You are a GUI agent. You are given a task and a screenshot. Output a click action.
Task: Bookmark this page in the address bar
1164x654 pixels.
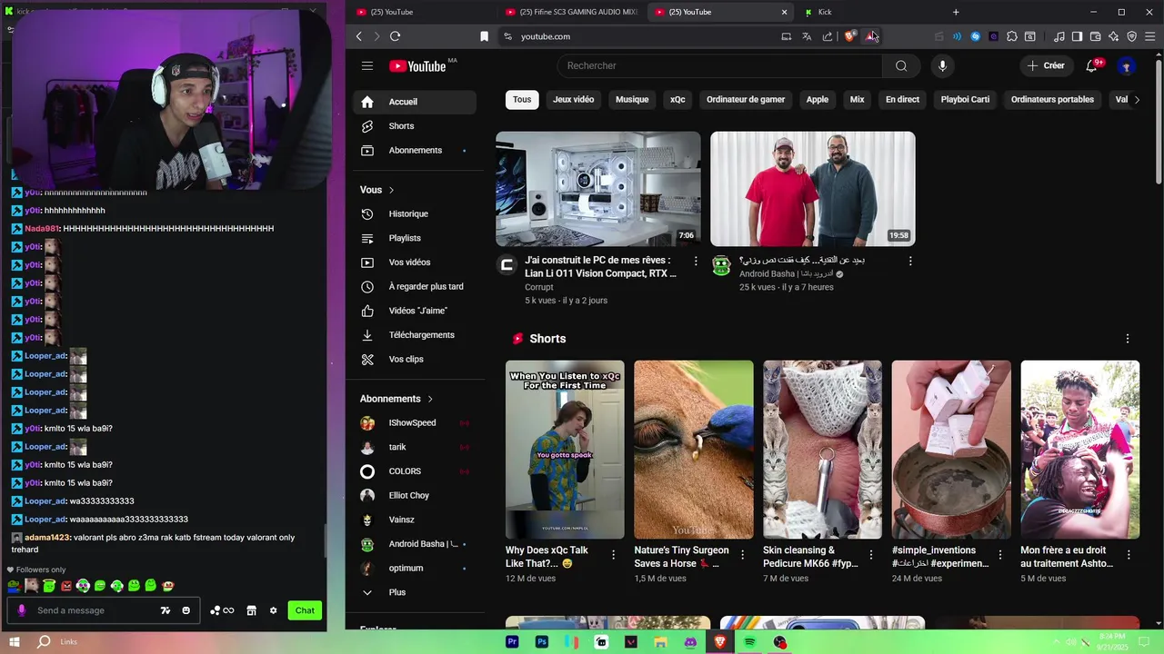[484, 36]
